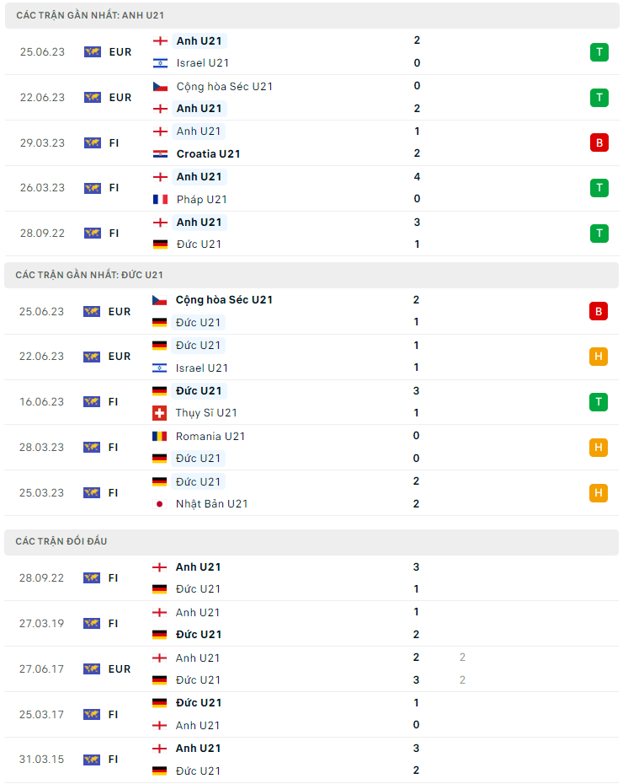Screen dimensions: 623x784
Task: Open the Croatia U21 team link
Action: click(x=208, y=153)
